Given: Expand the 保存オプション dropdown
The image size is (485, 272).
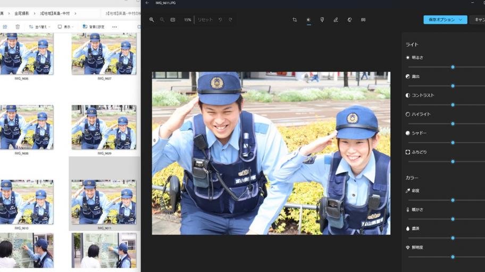Looking at the screenshot, I should click(461, 20).
